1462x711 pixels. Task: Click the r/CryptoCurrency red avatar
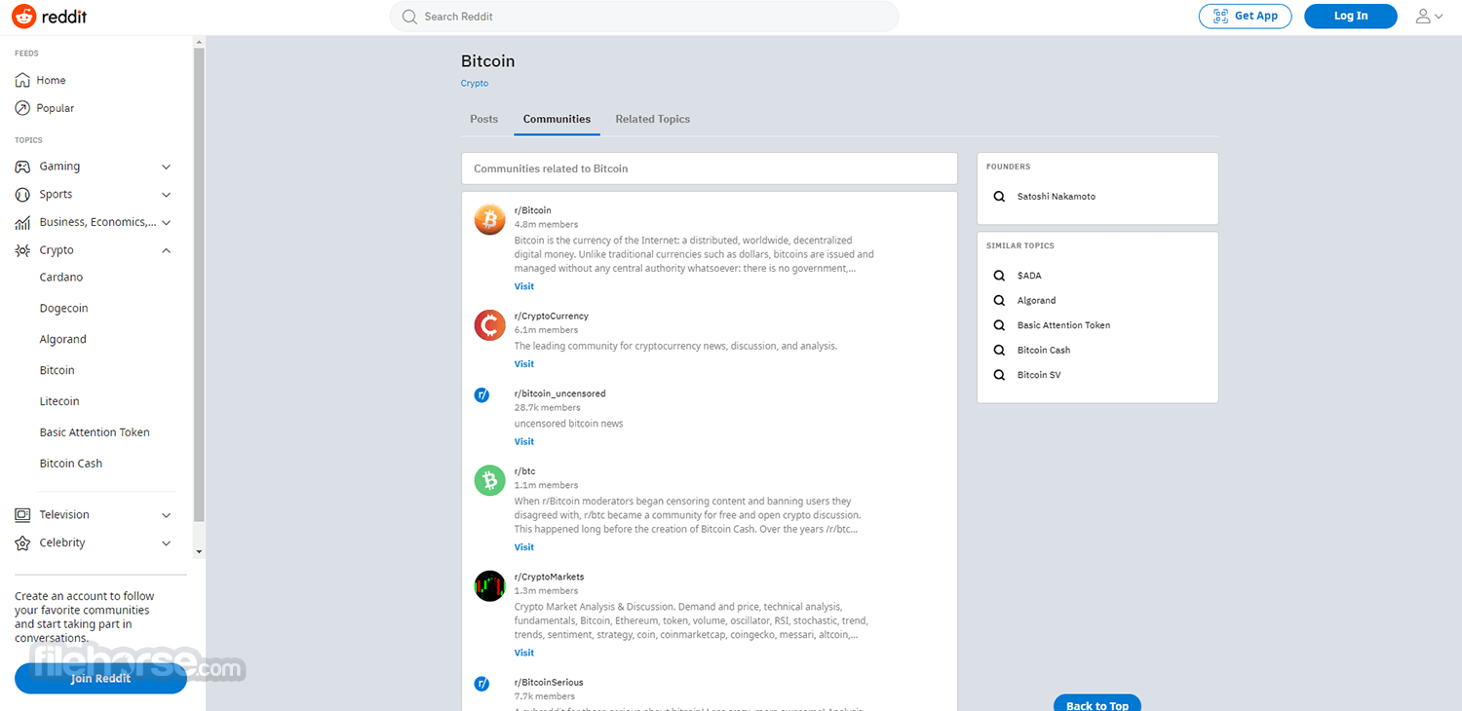click(490, 325)
